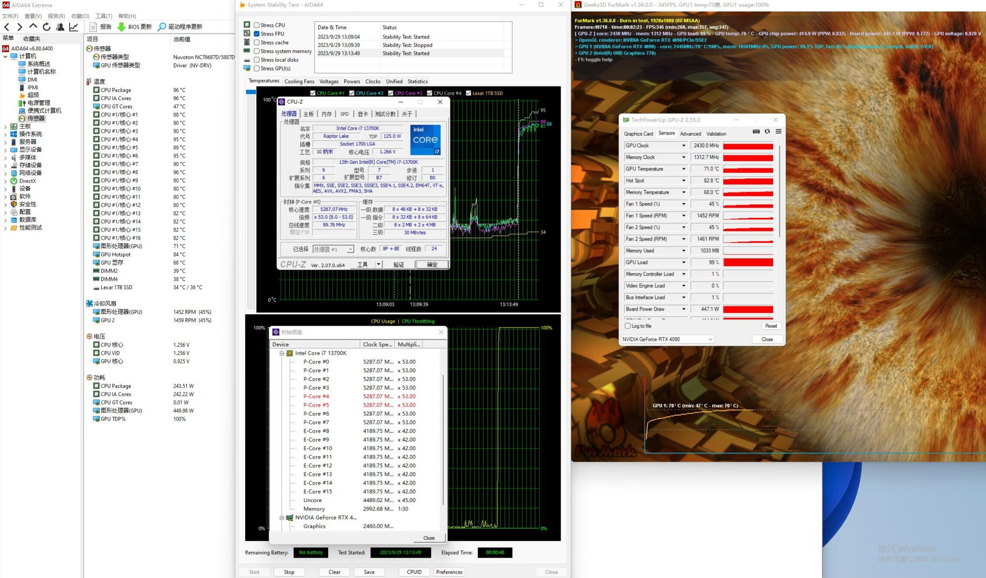
Task: Uncheck Stress FPU checkbox
Action: (257, 34)
